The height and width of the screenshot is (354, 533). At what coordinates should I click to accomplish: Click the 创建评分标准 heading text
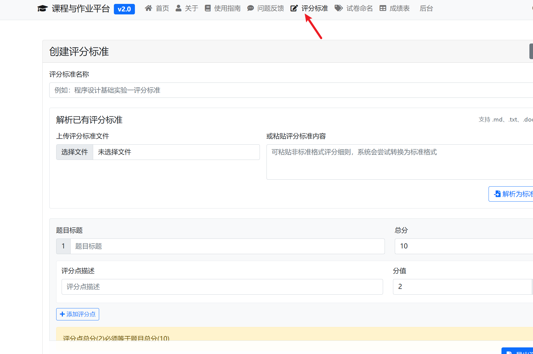click(x=79, y=52)
